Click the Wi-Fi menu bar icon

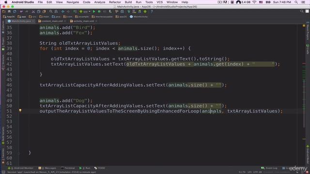pyautogui.click(x=254, y=2)
